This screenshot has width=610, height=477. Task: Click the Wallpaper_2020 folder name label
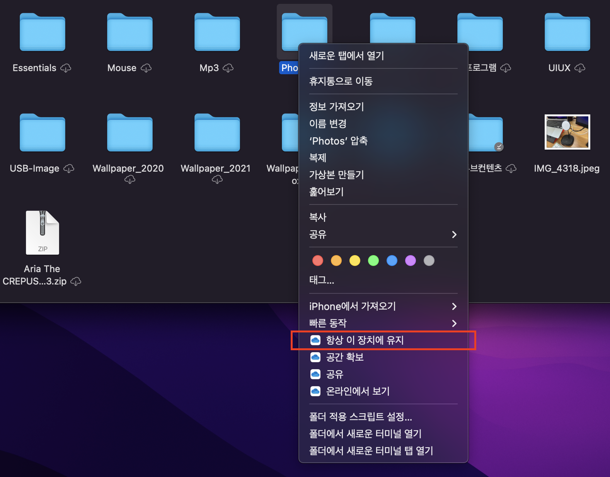128,169
